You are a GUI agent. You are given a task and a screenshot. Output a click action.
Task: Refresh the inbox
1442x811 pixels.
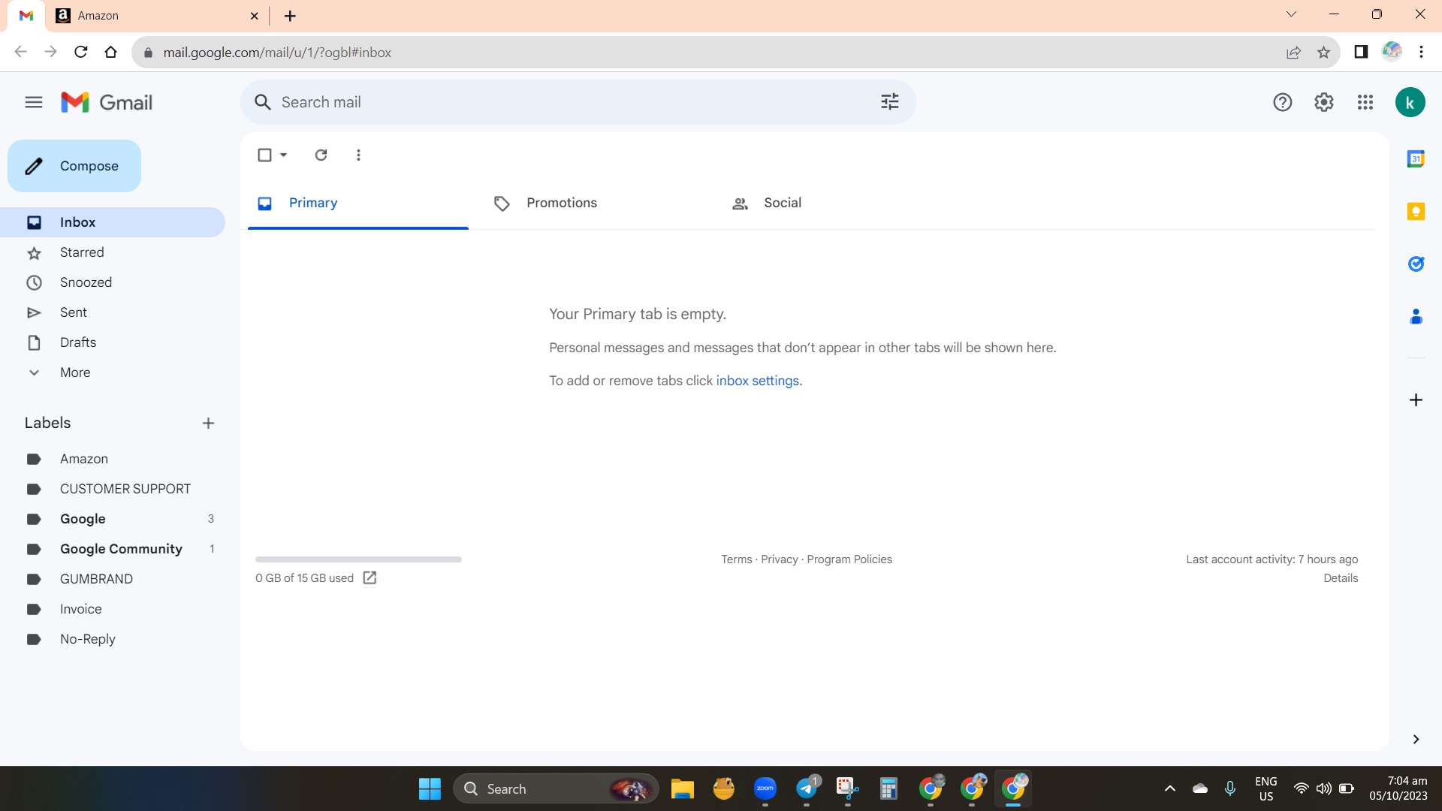(321, 155)
